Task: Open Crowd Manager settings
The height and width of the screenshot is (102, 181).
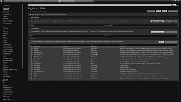Action: 7,45
